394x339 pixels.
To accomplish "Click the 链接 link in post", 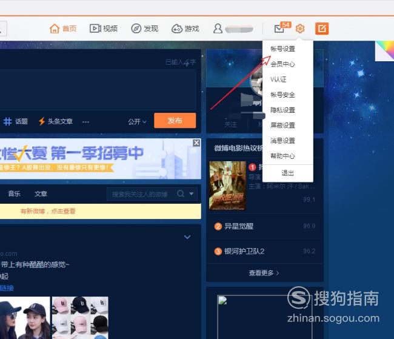I will point(7,288).
